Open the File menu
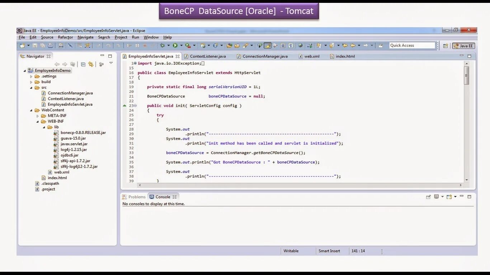Screen dimensions: 490x275 click(x=22, y=37)
